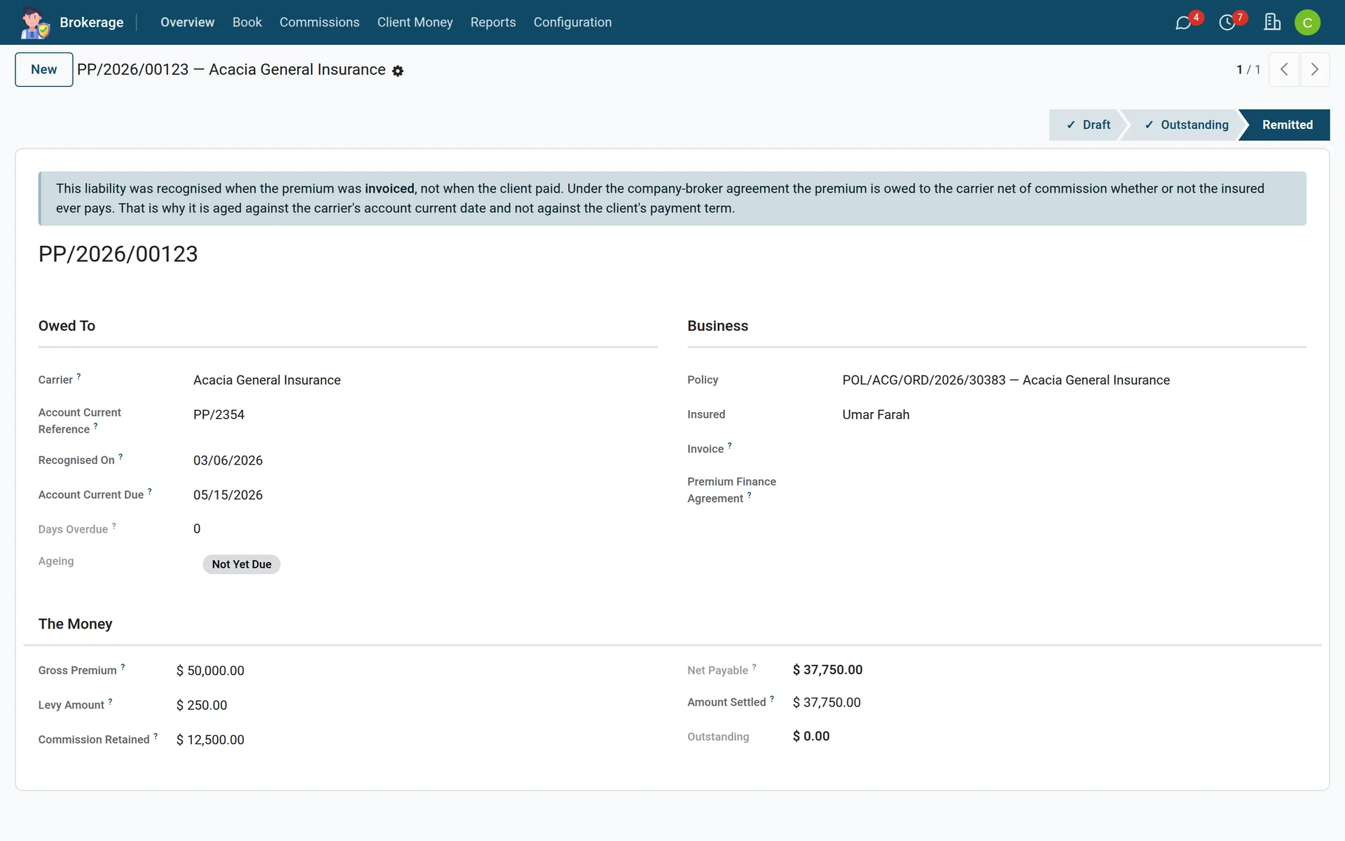Click the Brokerage app title
1345x841 pixels.
pyautogui.click(x=92, y=22)
